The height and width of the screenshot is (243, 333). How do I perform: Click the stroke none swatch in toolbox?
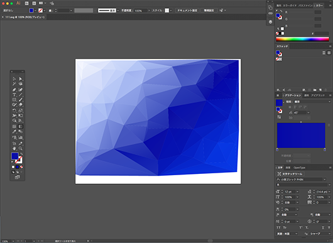[19, 160]
